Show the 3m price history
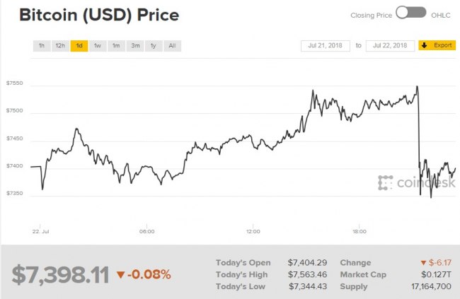This screenshot has height=299, width=460. tap(135, 46)
